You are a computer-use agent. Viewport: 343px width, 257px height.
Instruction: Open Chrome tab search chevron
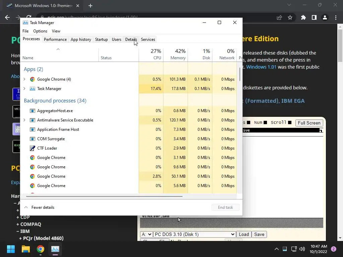click(x=289, y=5)
